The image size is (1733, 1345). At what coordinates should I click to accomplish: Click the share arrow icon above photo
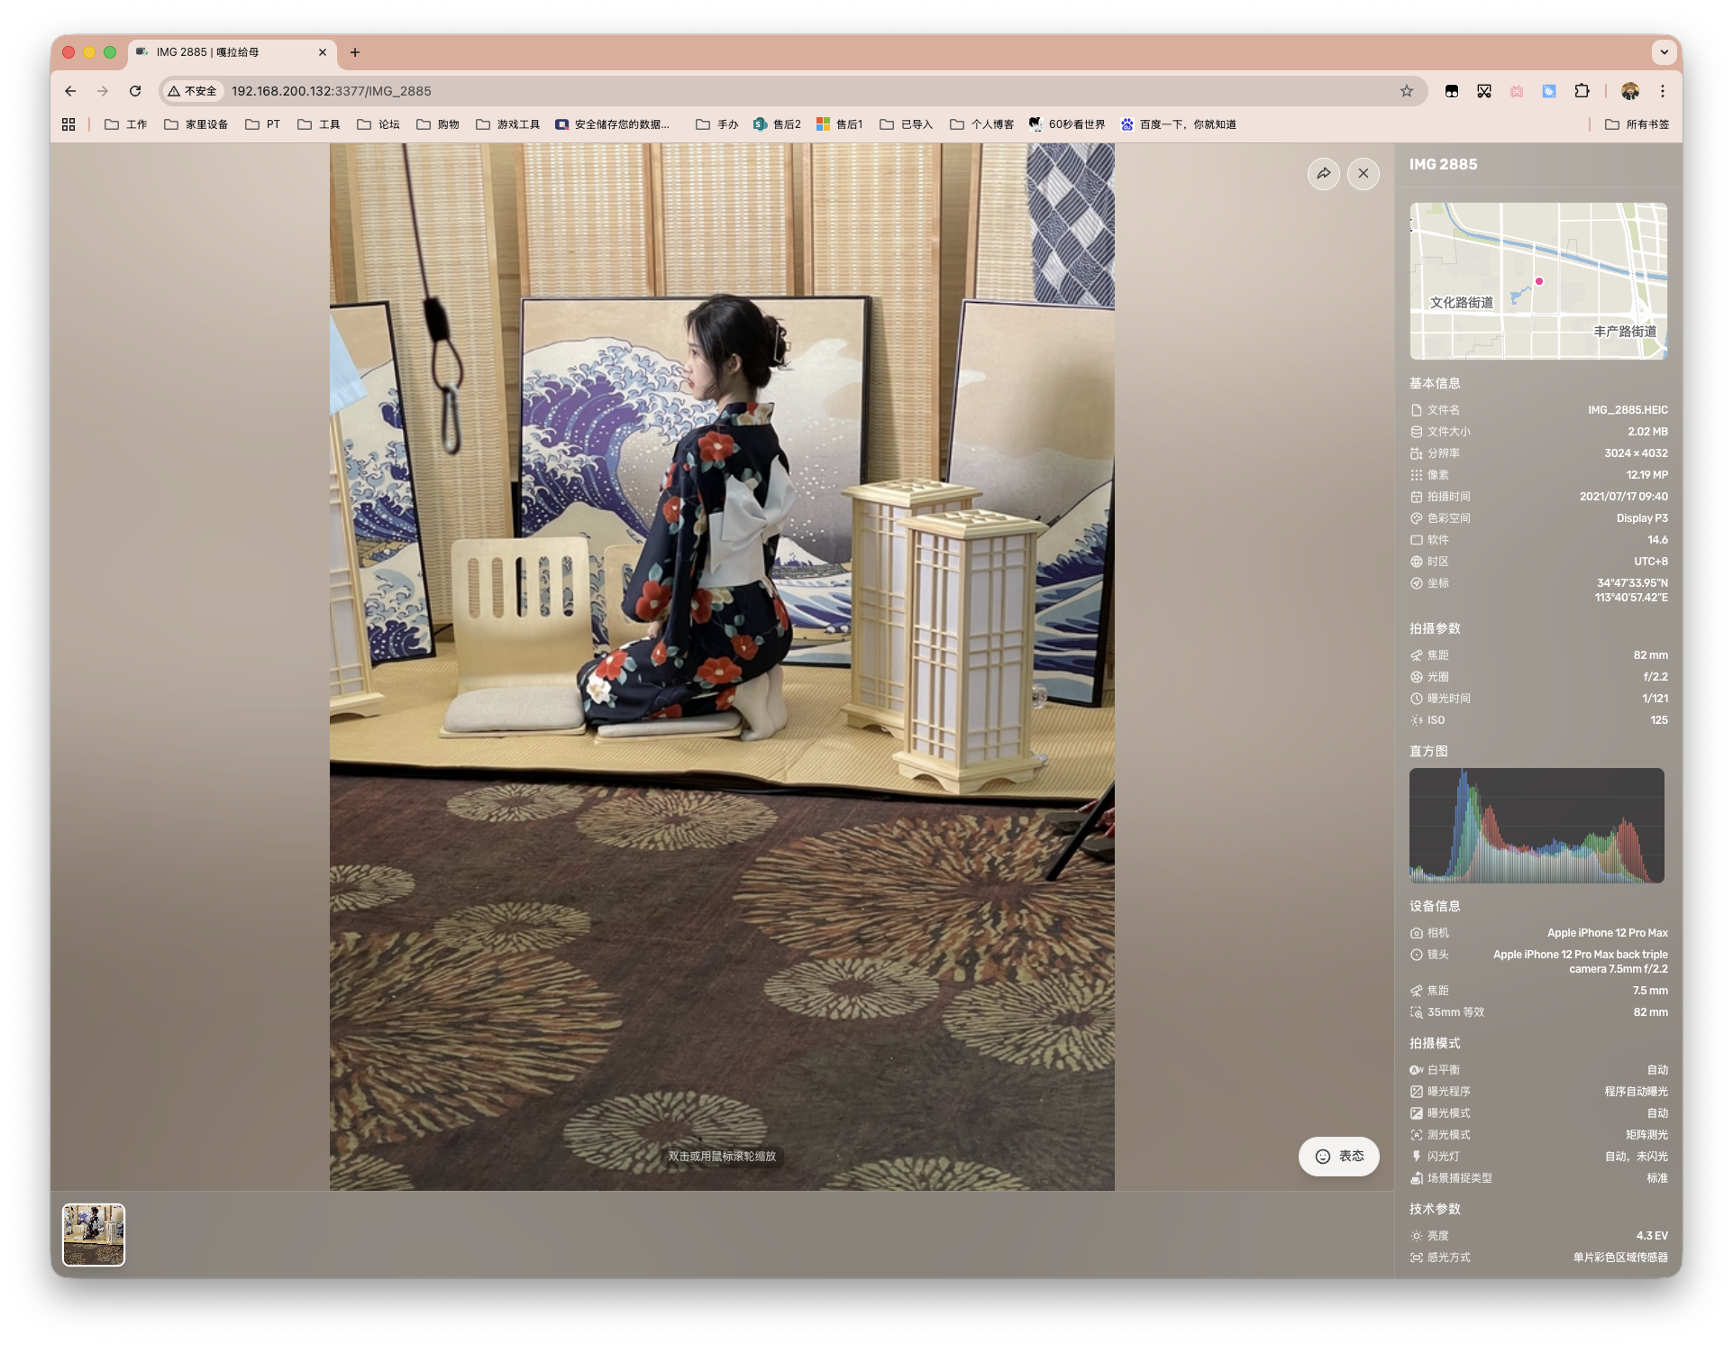1323,174
